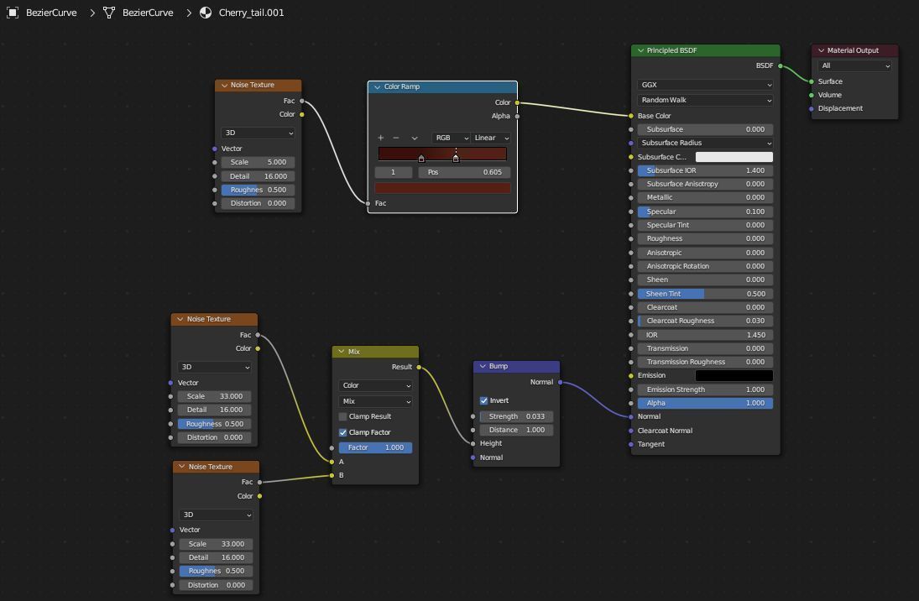This screenshot has width=919, height=601.
Task: Open Material Output target All dropdown
Action: [854, 65]
